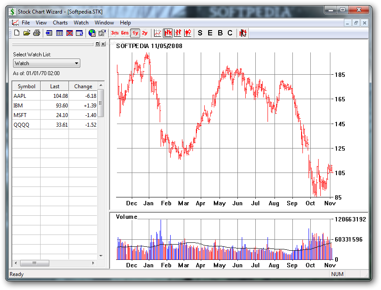The height and width of the screenshot is (290, 381).
Task: Select the 2y time range
Action: click(145, 33)
